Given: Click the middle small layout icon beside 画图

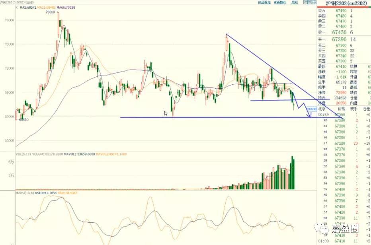Looking at the screenshot, I should [309, 2].
